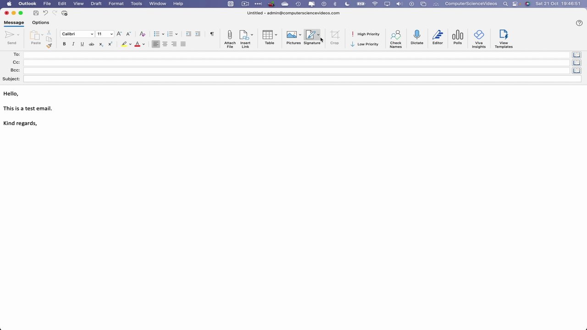The image size is (587, 330).
Task: Open address book beside the Cc field
Action: pyautogui.click(x=576, y=62)
